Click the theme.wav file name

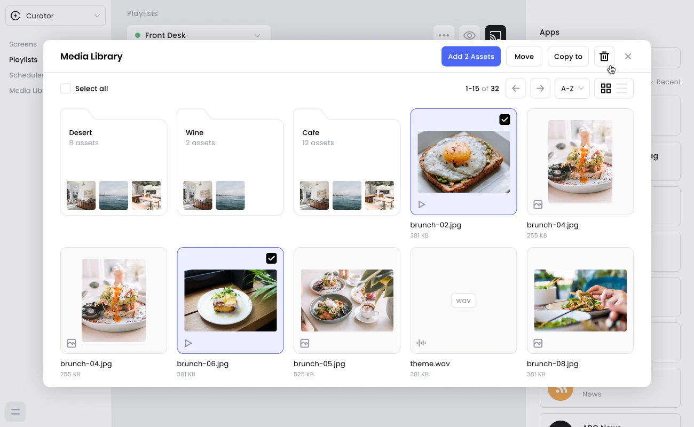(430, 364)
